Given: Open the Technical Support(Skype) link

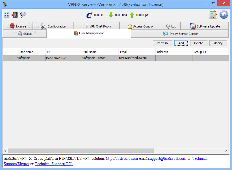Looking at the screenshot, I should tap(16, 164).
